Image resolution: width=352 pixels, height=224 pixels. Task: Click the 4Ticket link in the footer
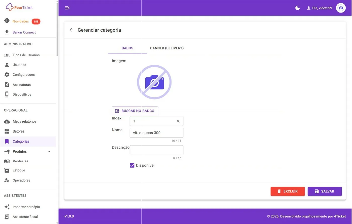point(340,216)
